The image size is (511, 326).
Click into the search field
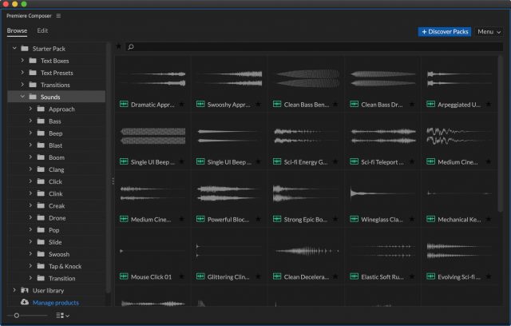[x=311, y=47]
